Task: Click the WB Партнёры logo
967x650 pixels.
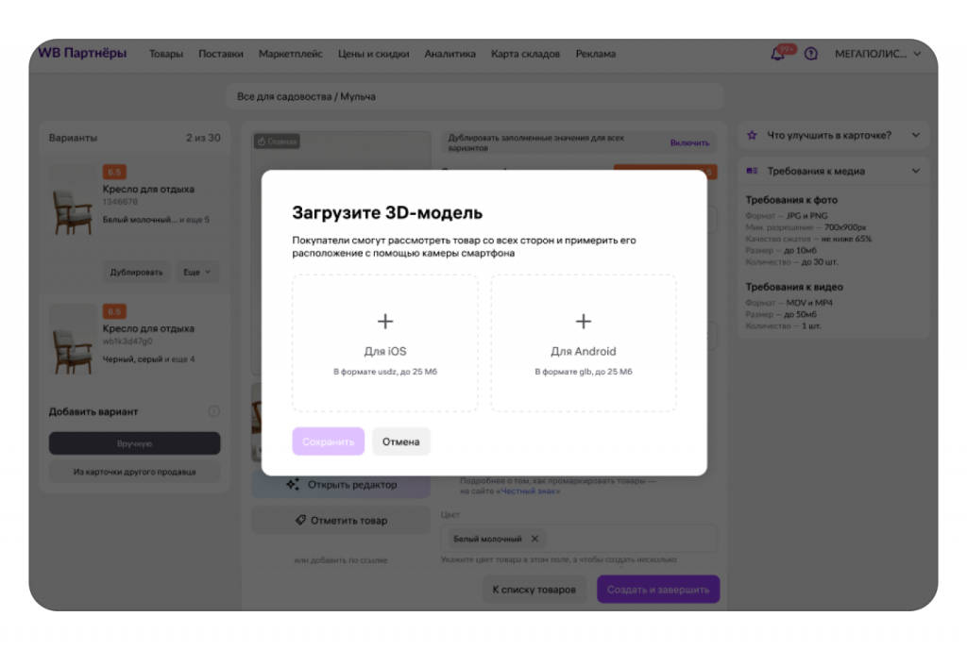Action: click(82, 53)
